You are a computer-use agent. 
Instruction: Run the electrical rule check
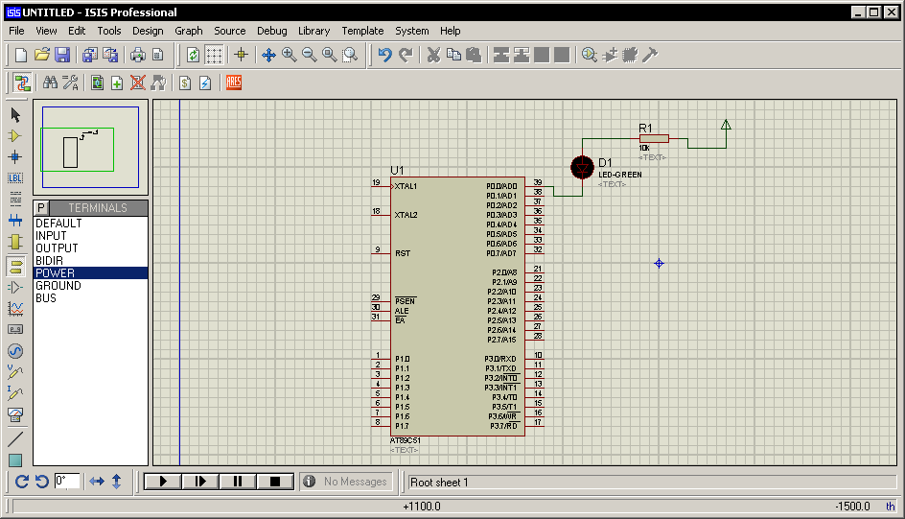(x=205, y=83)
